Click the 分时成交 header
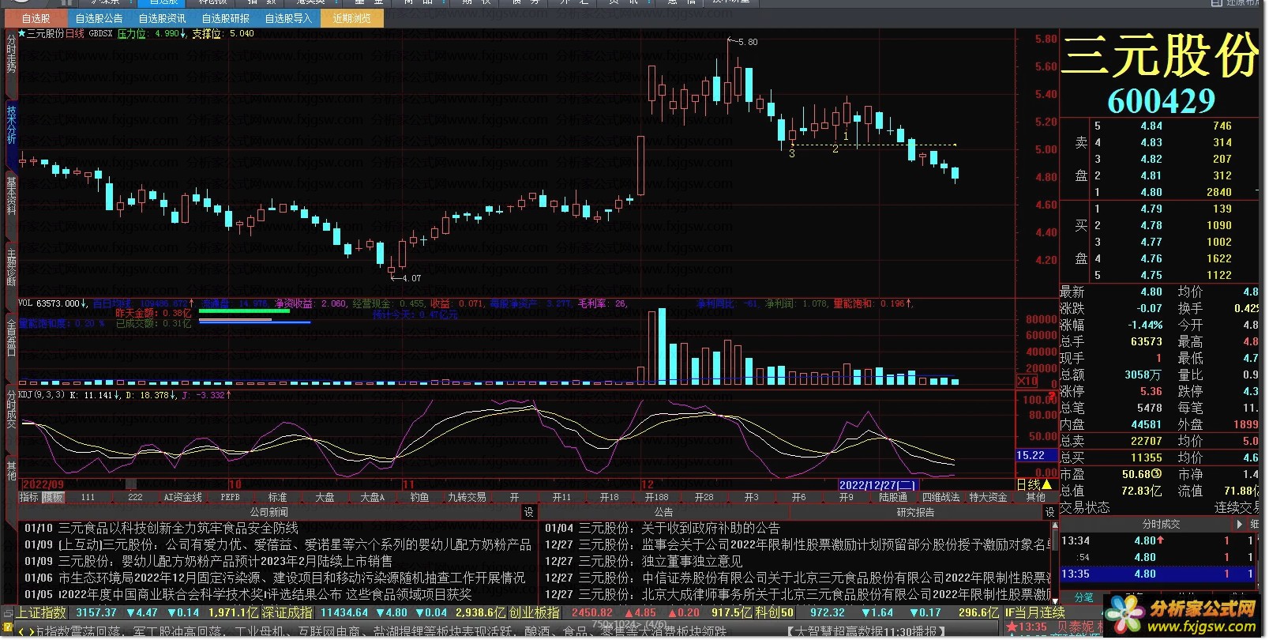Viewport: 1269px width, 640px height. pyautogui.click(x=1161, y=525)
